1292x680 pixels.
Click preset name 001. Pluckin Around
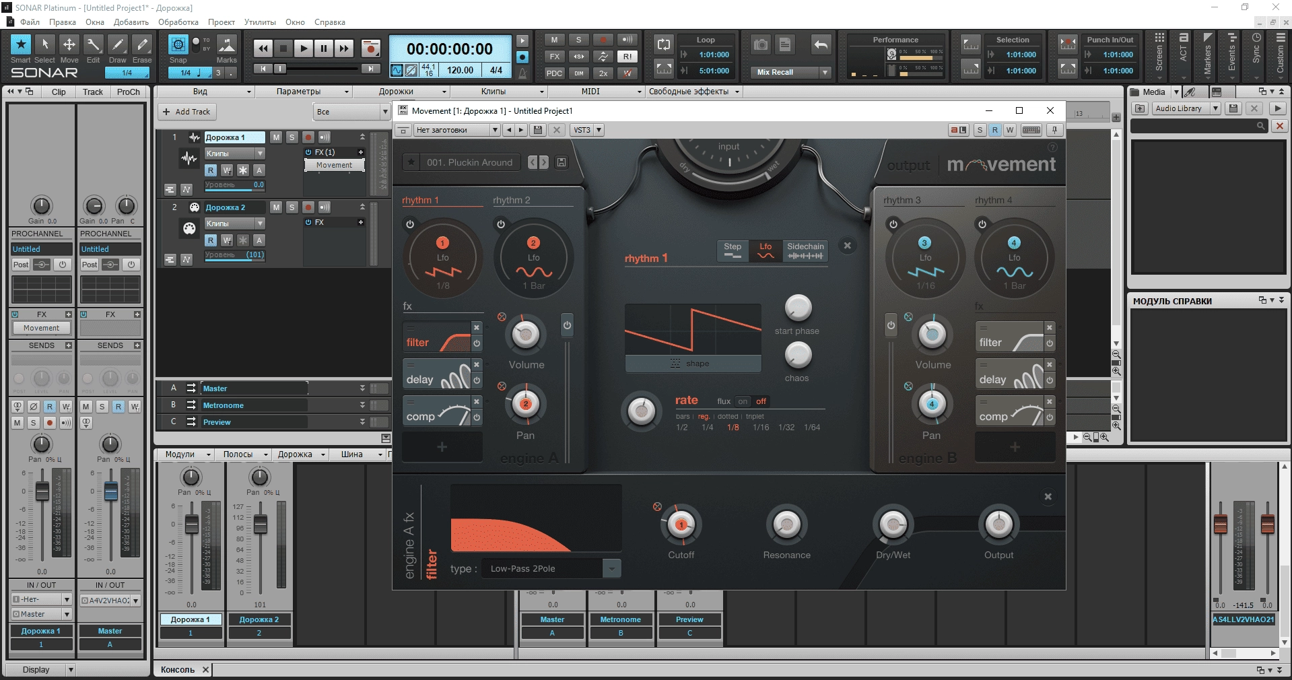(469, 162)
